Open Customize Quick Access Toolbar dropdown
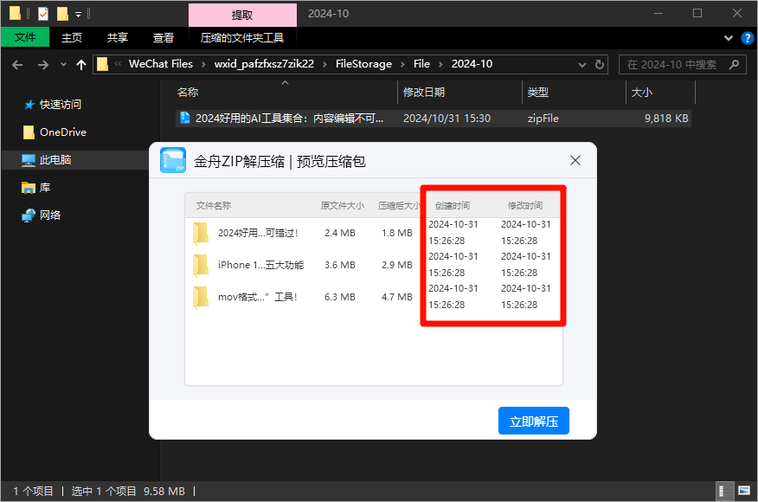Screen dimensions: 758x502 point(79,15)
